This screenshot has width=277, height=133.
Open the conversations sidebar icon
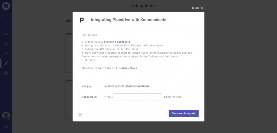point(6,33)
